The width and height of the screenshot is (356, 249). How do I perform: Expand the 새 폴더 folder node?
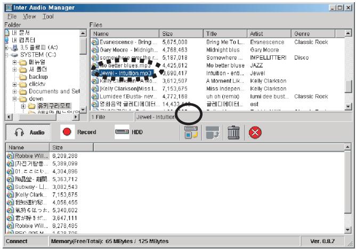pos(14,70)
